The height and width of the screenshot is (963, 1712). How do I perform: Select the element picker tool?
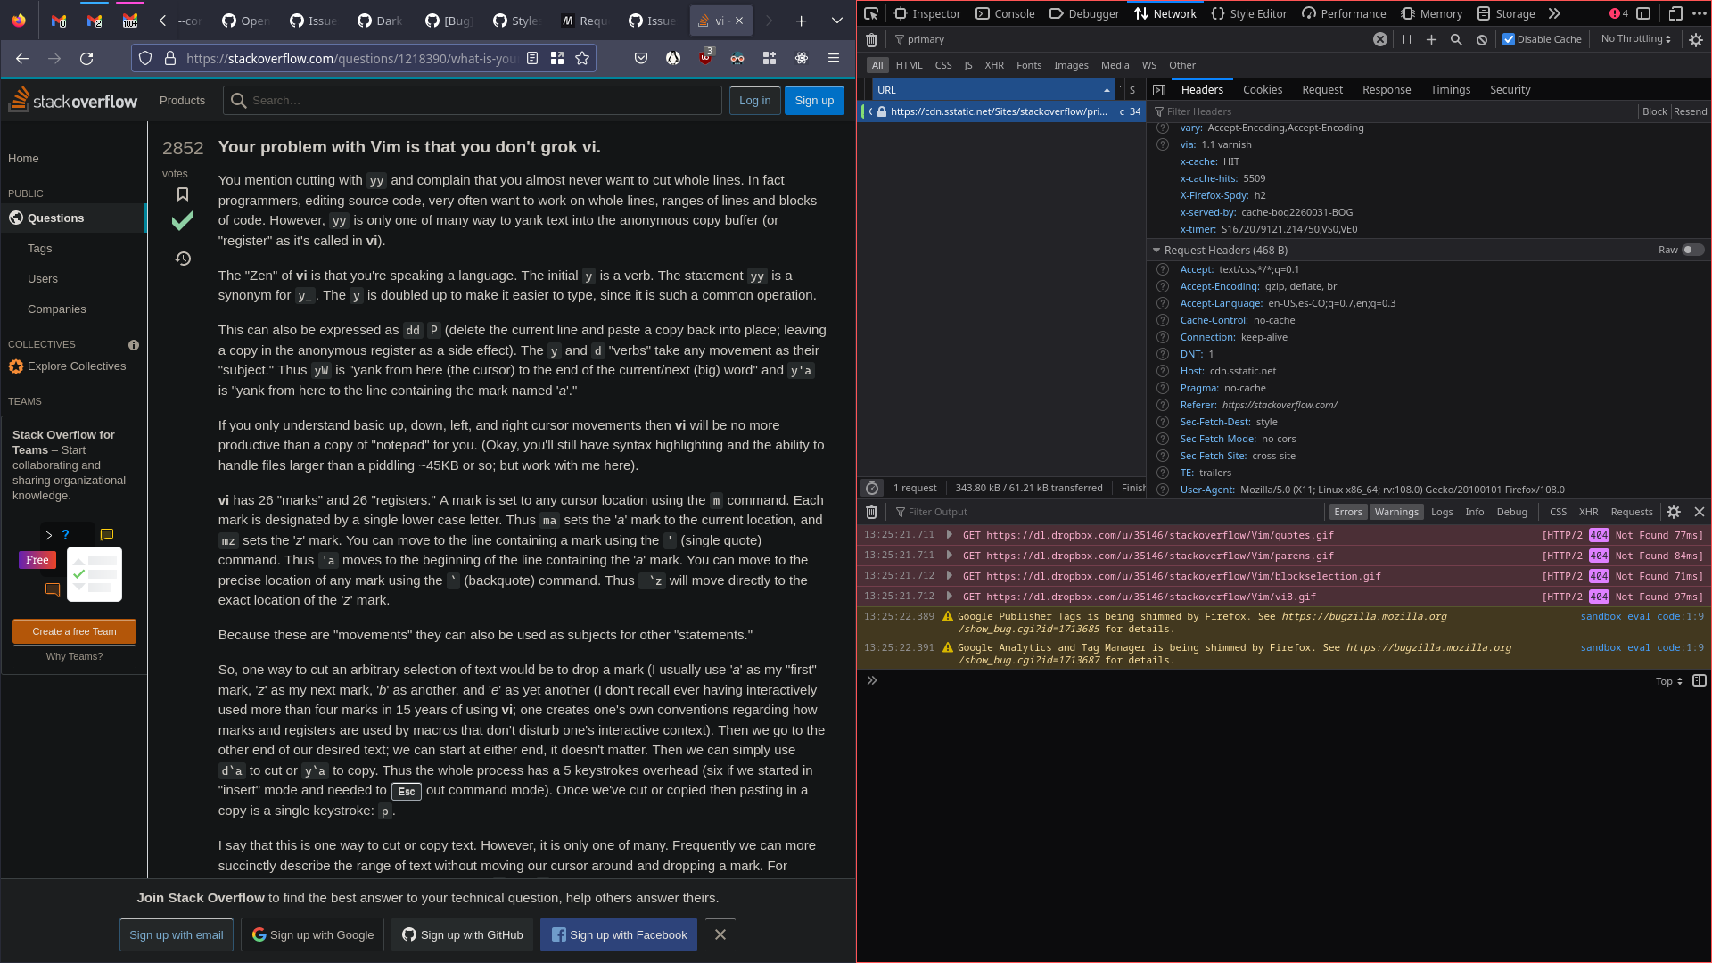pos(870,13)
